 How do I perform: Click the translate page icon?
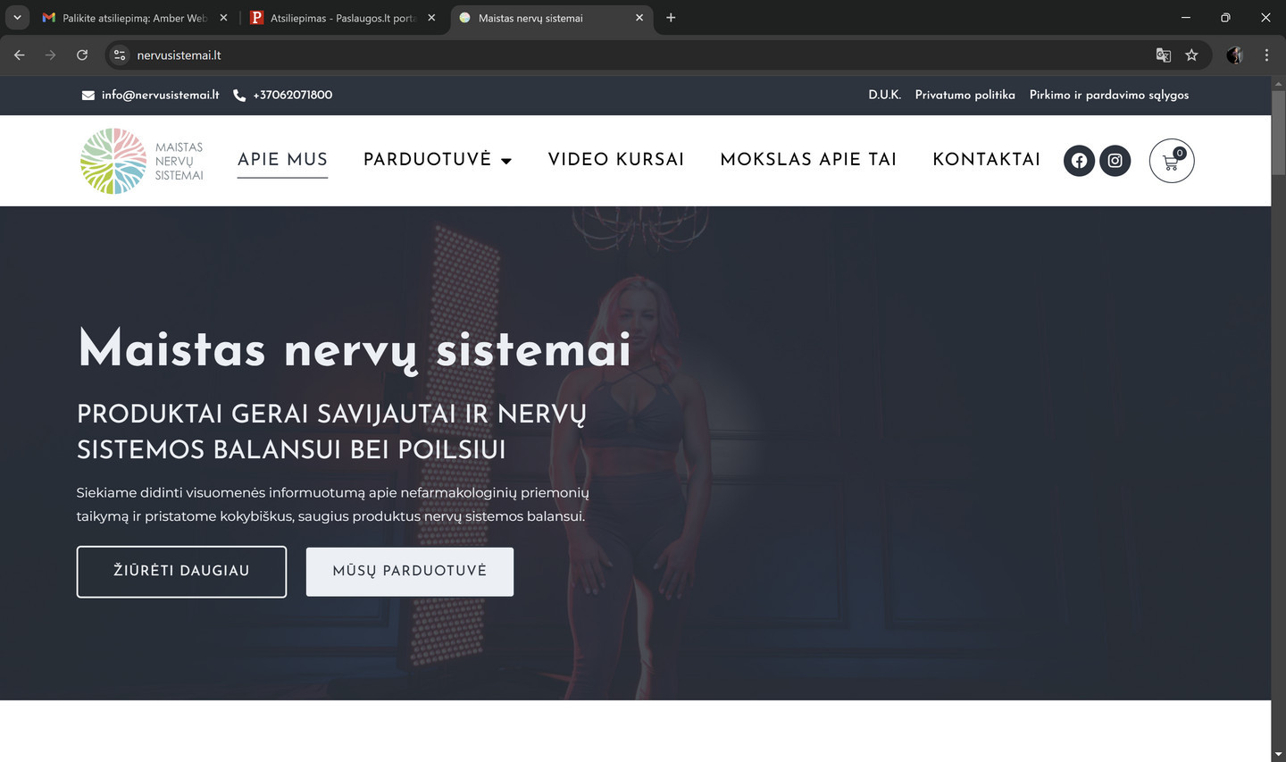point(1163,55)
